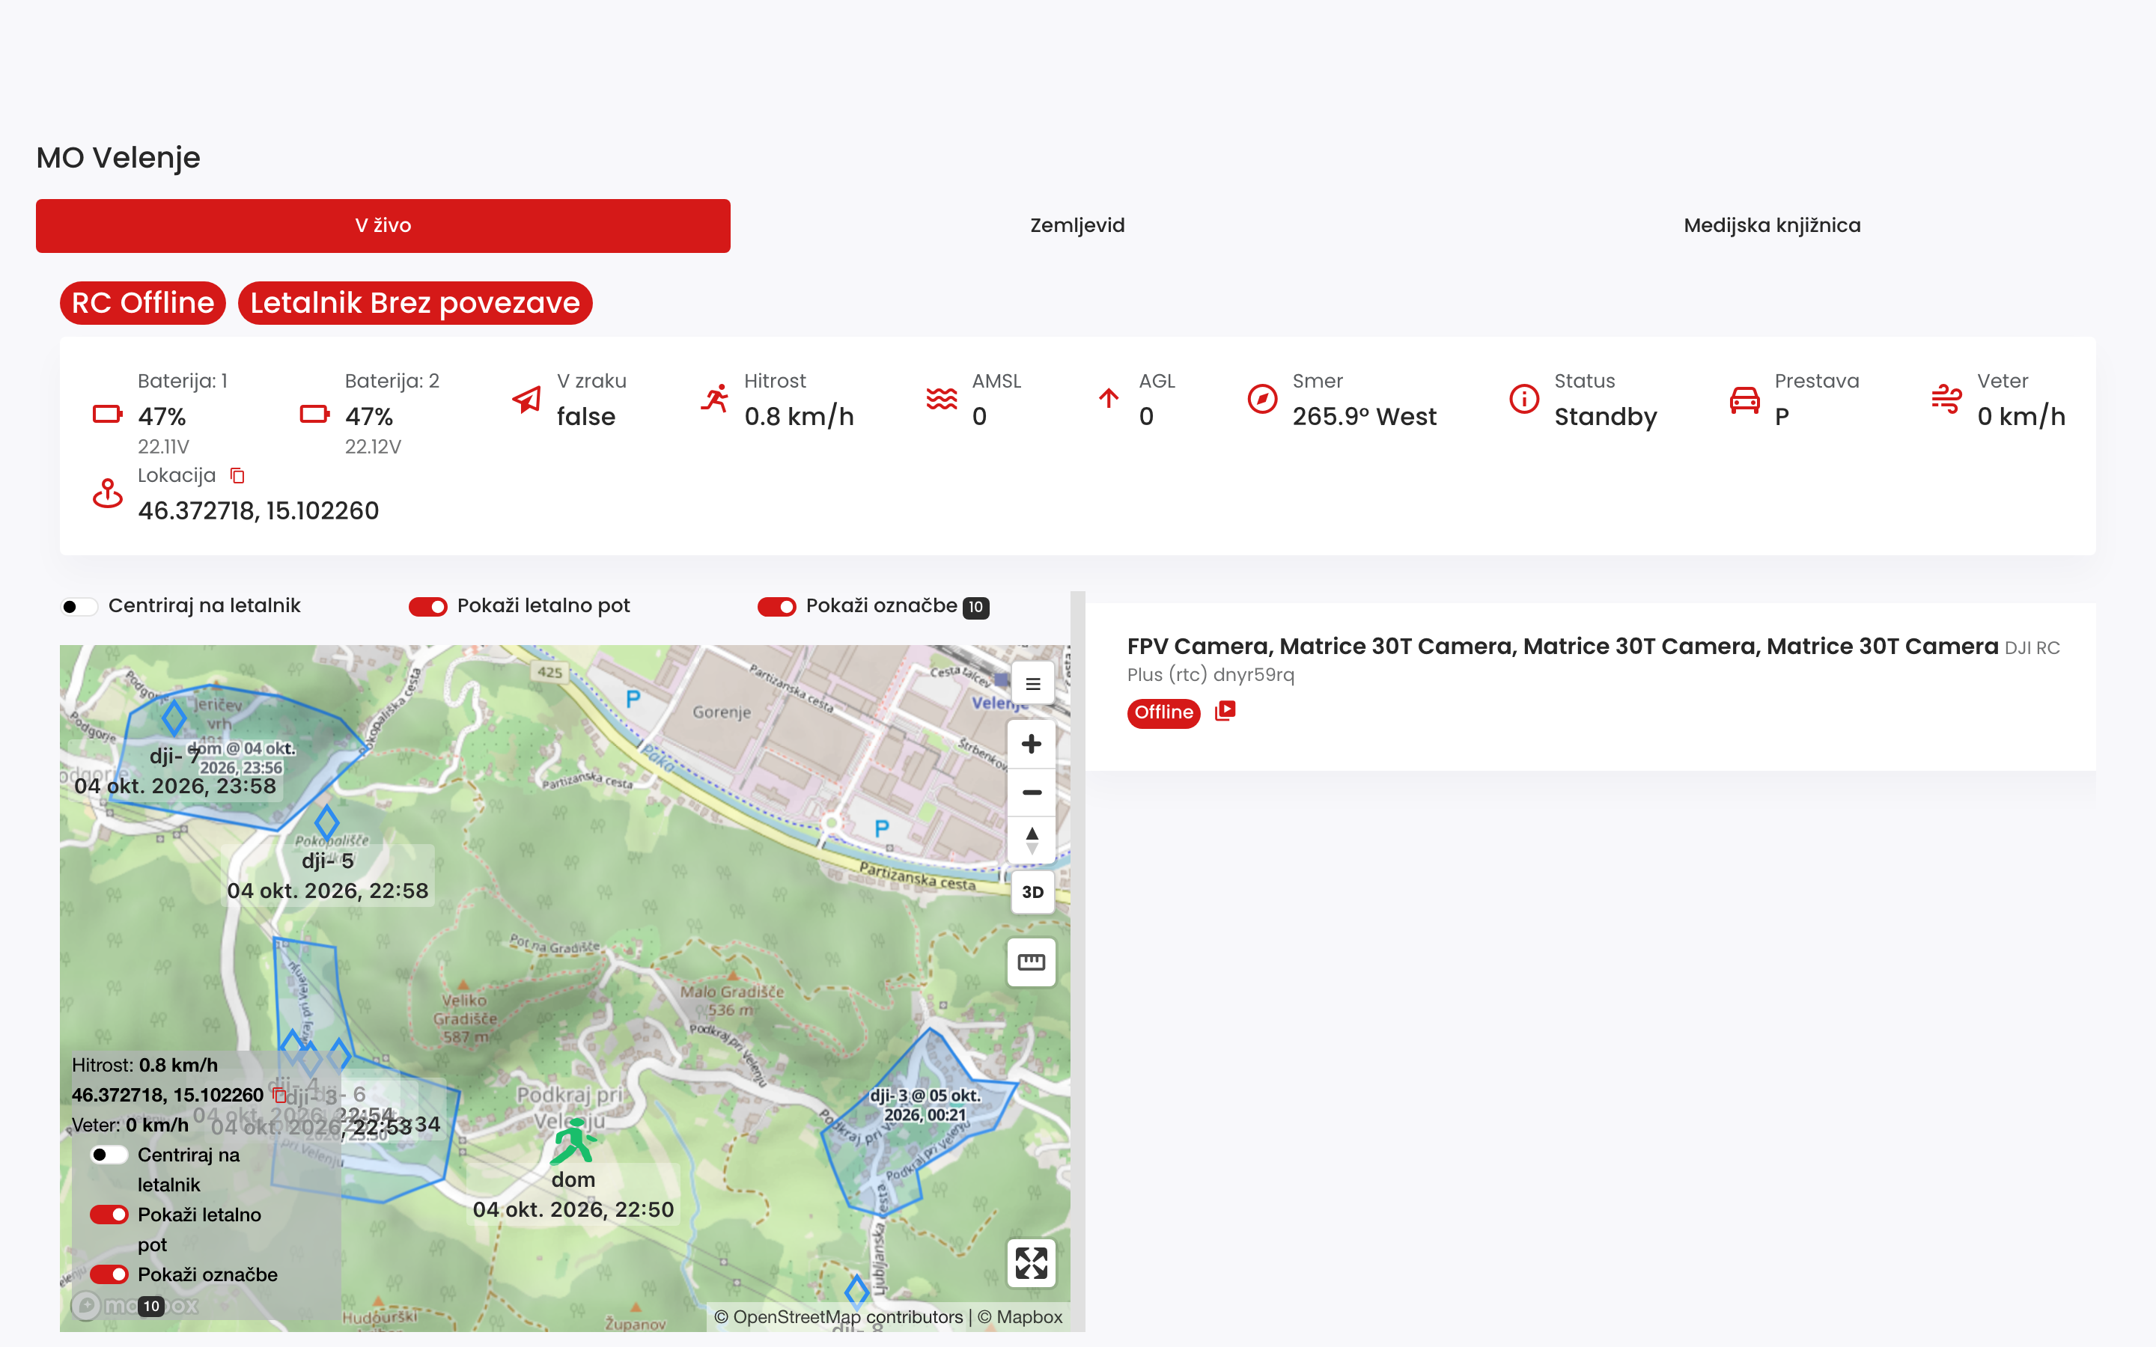The image size is (2156, 1347).
Task: Click the Offline camera status badge
Action: [1163, 712]
